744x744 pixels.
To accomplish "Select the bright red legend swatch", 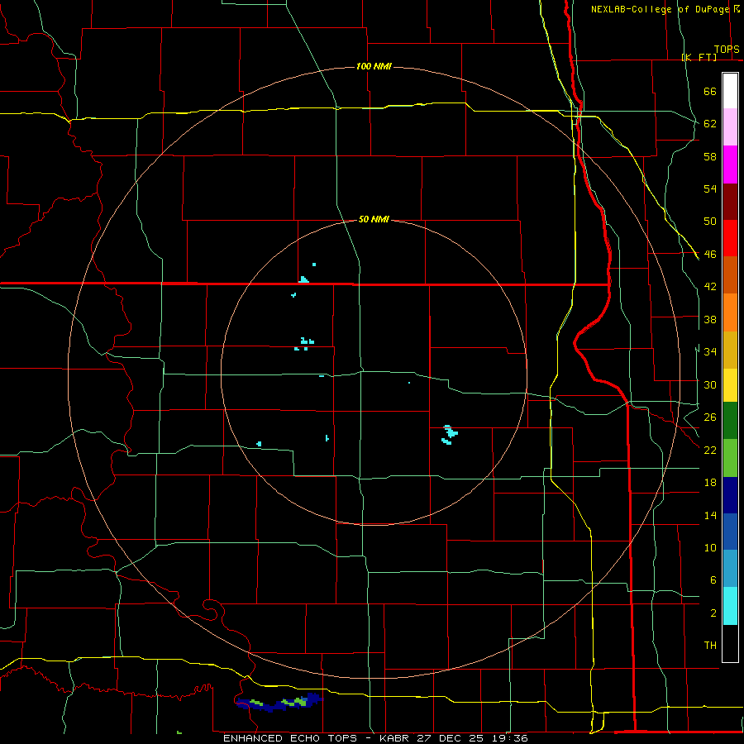I will pyautogui.click(x=730, y=238).
